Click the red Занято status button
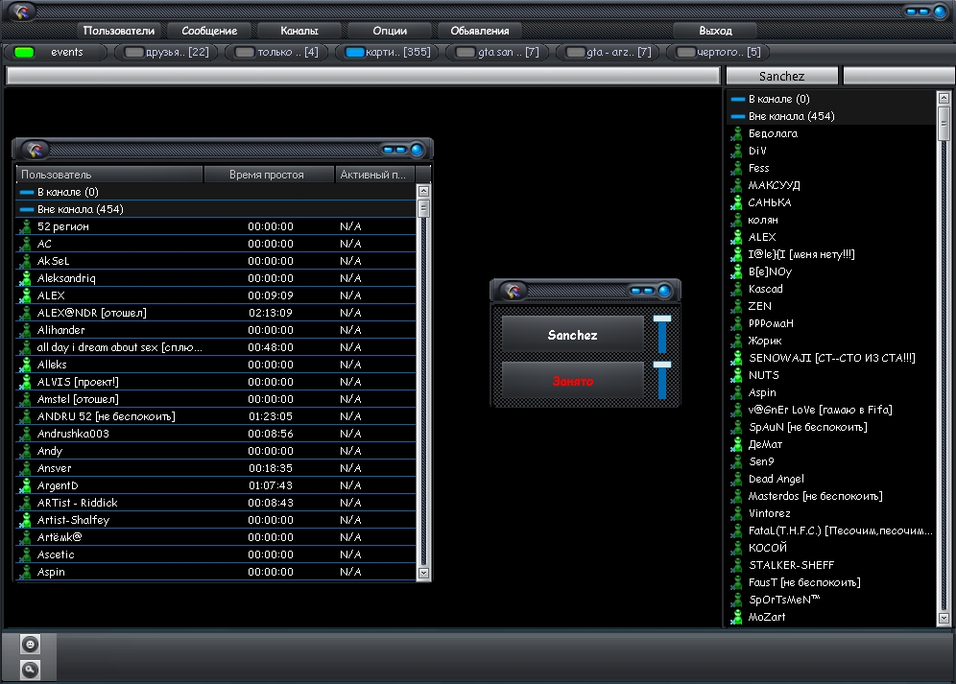 point(572,381)
